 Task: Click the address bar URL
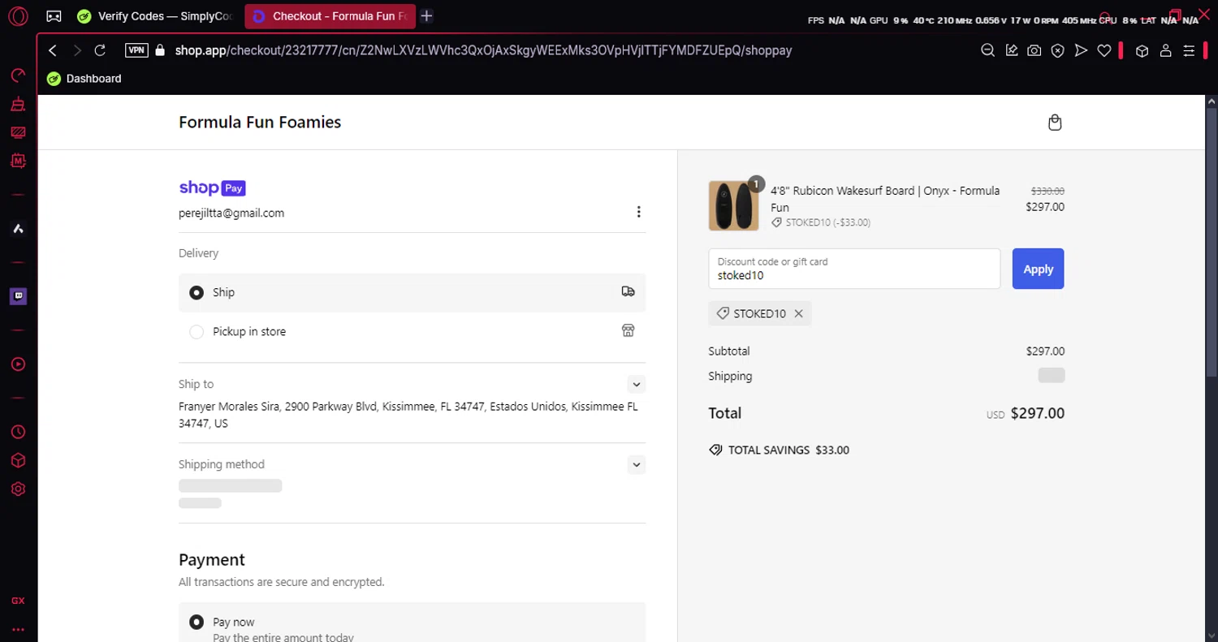pos(483,50)
